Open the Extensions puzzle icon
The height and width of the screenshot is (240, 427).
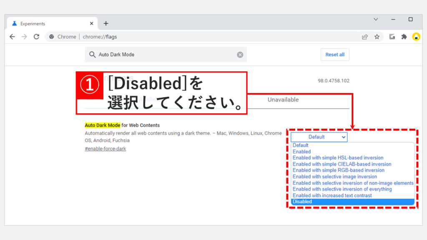click(404, 37)
